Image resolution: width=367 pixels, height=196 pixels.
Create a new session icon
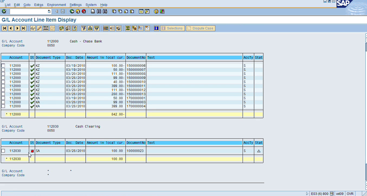141,11
